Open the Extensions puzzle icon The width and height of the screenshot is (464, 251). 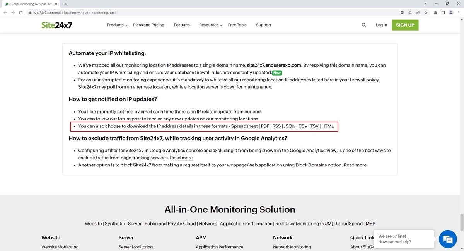tap(436, 12)
